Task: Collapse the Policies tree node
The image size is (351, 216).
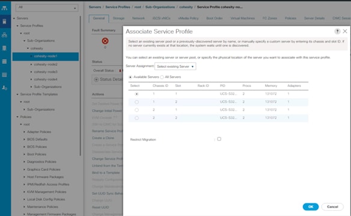Action: (17, 117)
